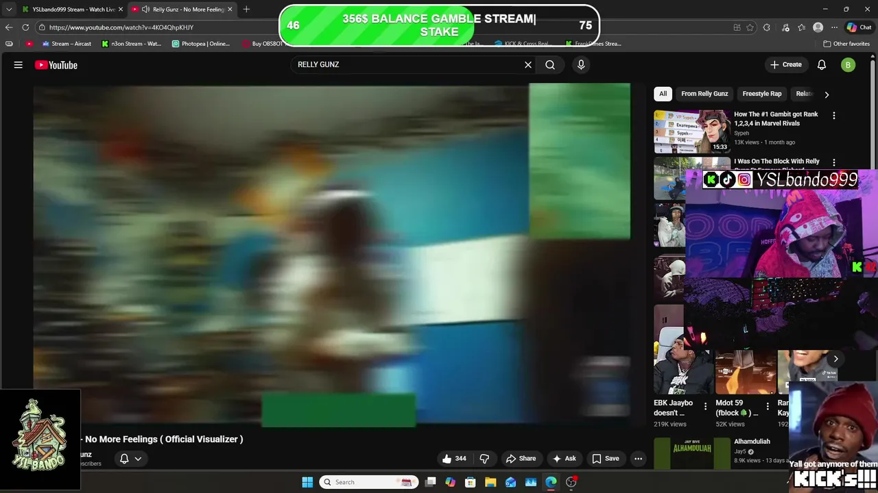Screen dimensions: 878x493
Task: Open Edge settings and more menu
Action: pyautogui.click(x=834, y=27)
